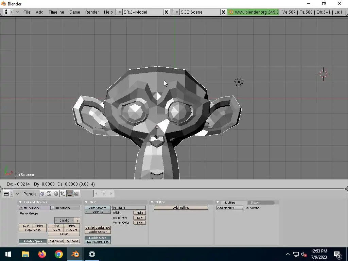The height and width of the screenshot is (261, 348).
Task: Decrease the frame number with left arrow
Action: [x=96, y=194]
